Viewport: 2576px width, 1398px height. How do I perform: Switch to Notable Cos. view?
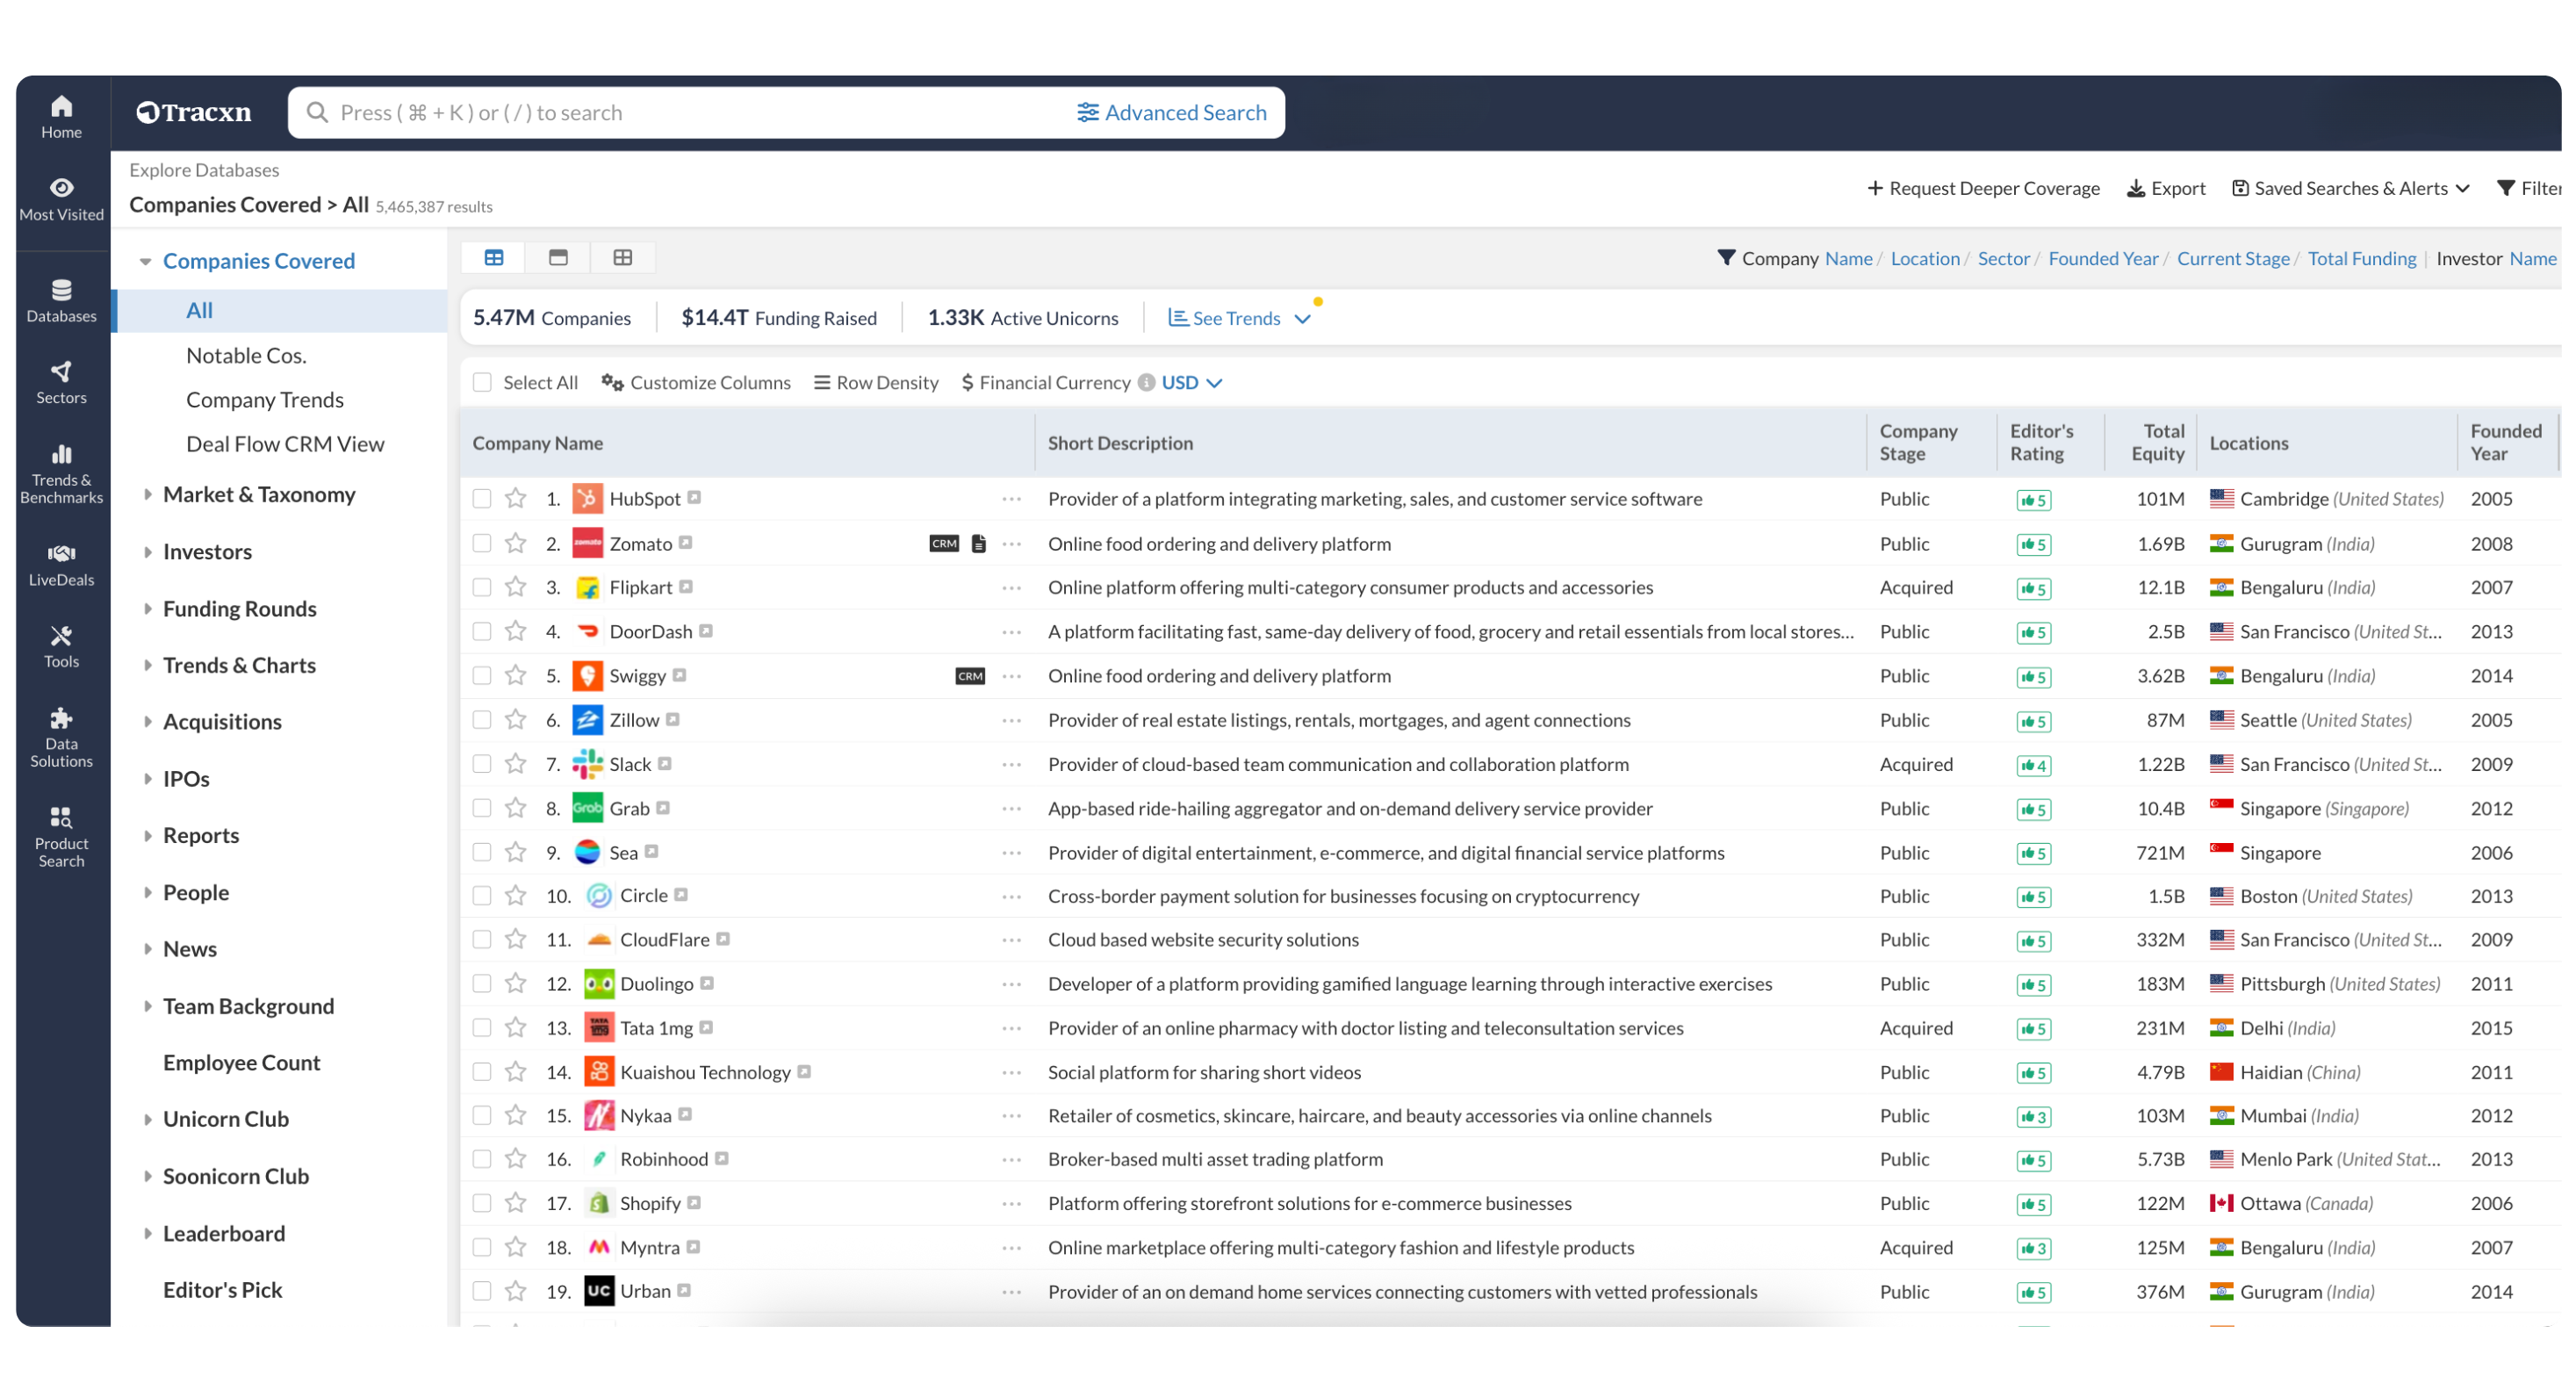(246, 355)
